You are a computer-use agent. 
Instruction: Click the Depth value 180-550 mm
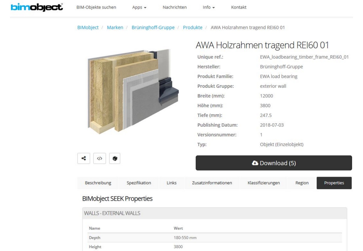185,238
